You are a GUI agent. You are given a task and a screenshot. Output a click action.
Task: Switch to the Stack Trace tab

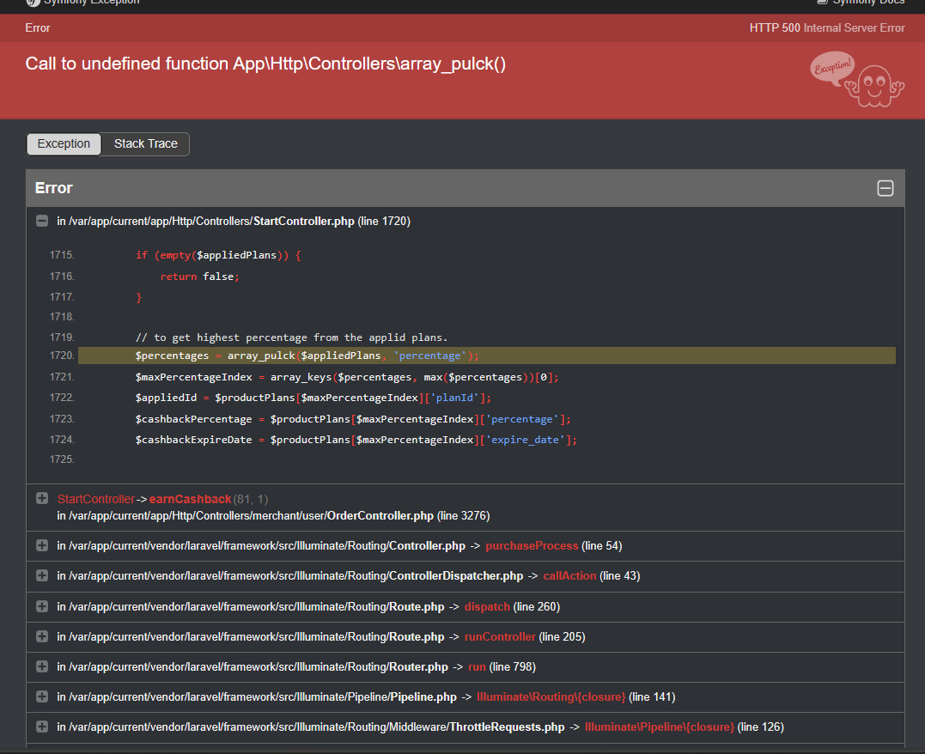coord(145,144)
